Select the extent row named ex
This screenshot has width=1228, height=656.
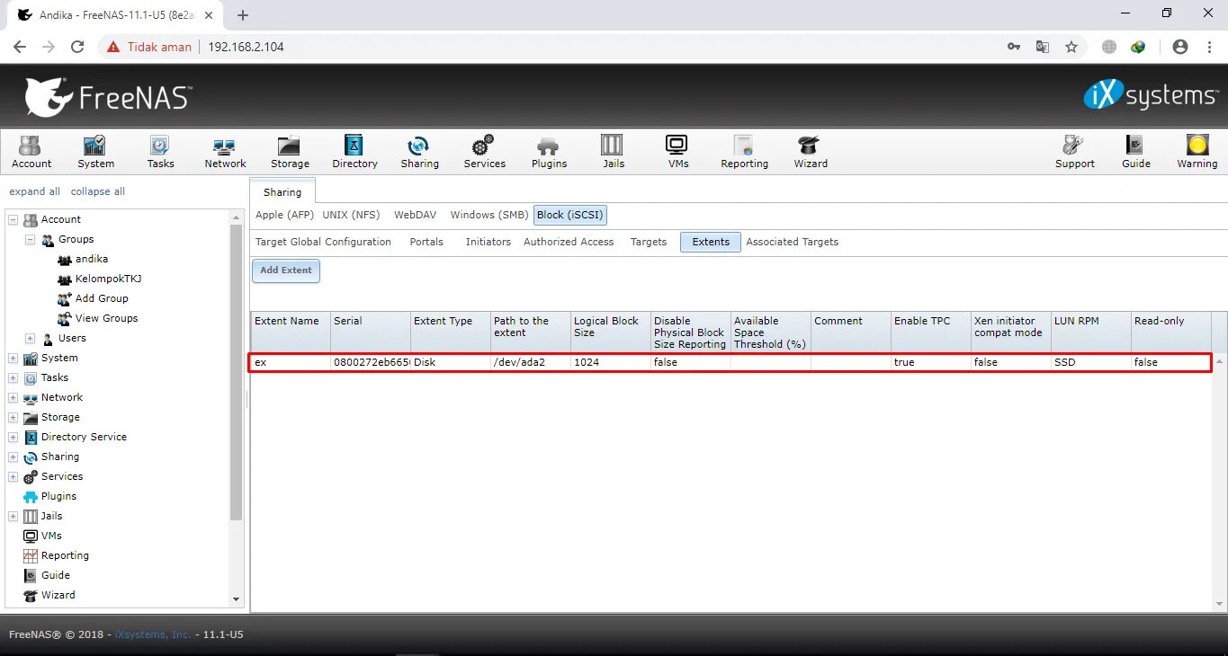point(731,362)
